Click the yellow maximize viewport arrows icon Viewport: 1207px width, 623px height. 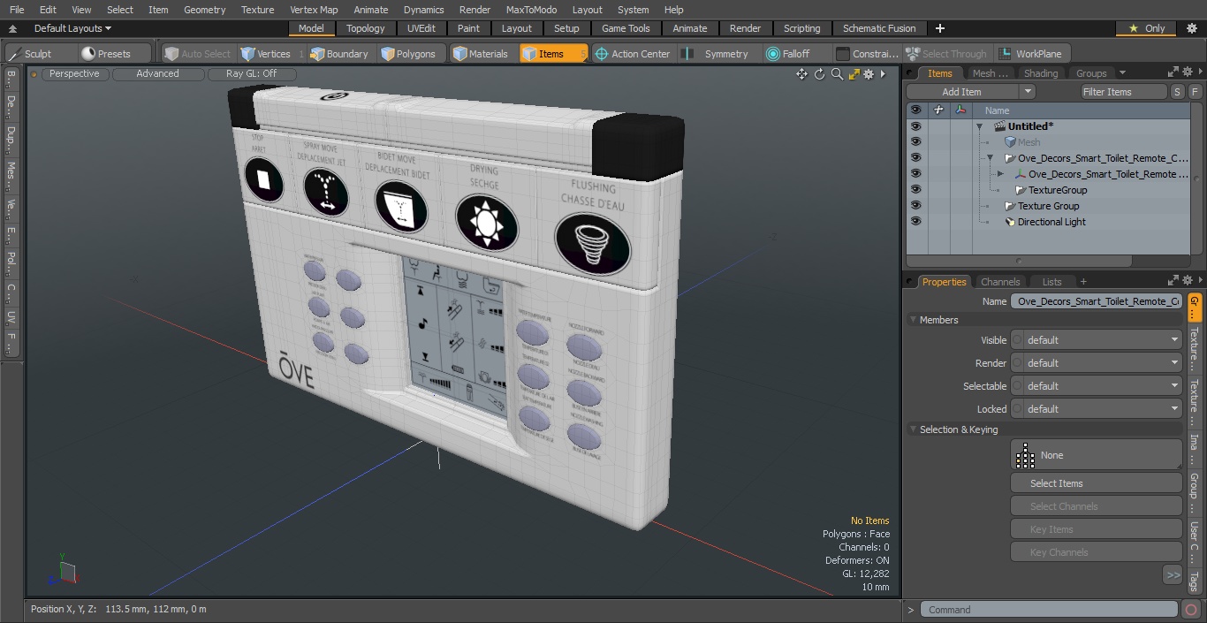(x=854, y=74)
